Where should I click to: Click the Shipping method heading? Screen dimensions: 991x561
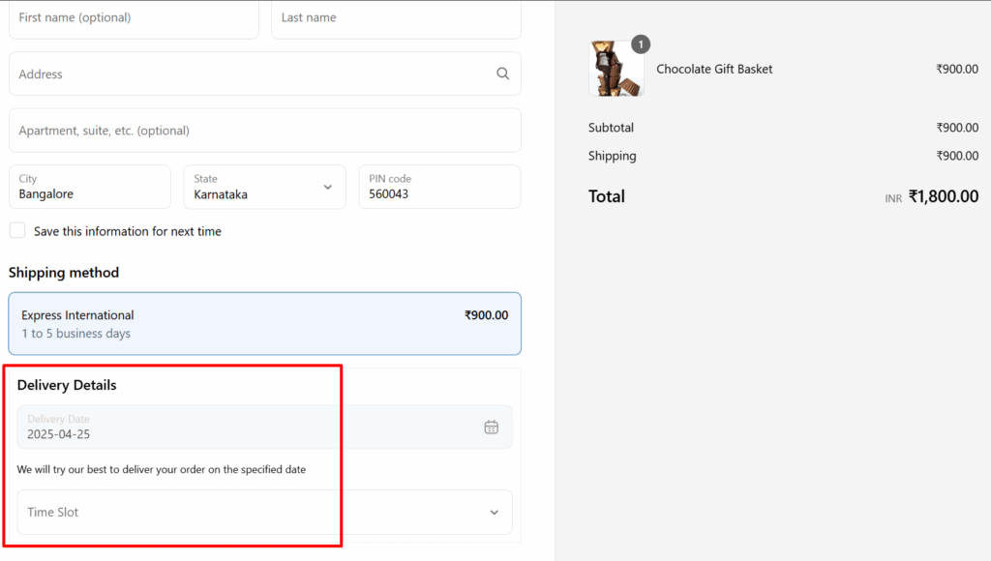[x=64, y=273]
